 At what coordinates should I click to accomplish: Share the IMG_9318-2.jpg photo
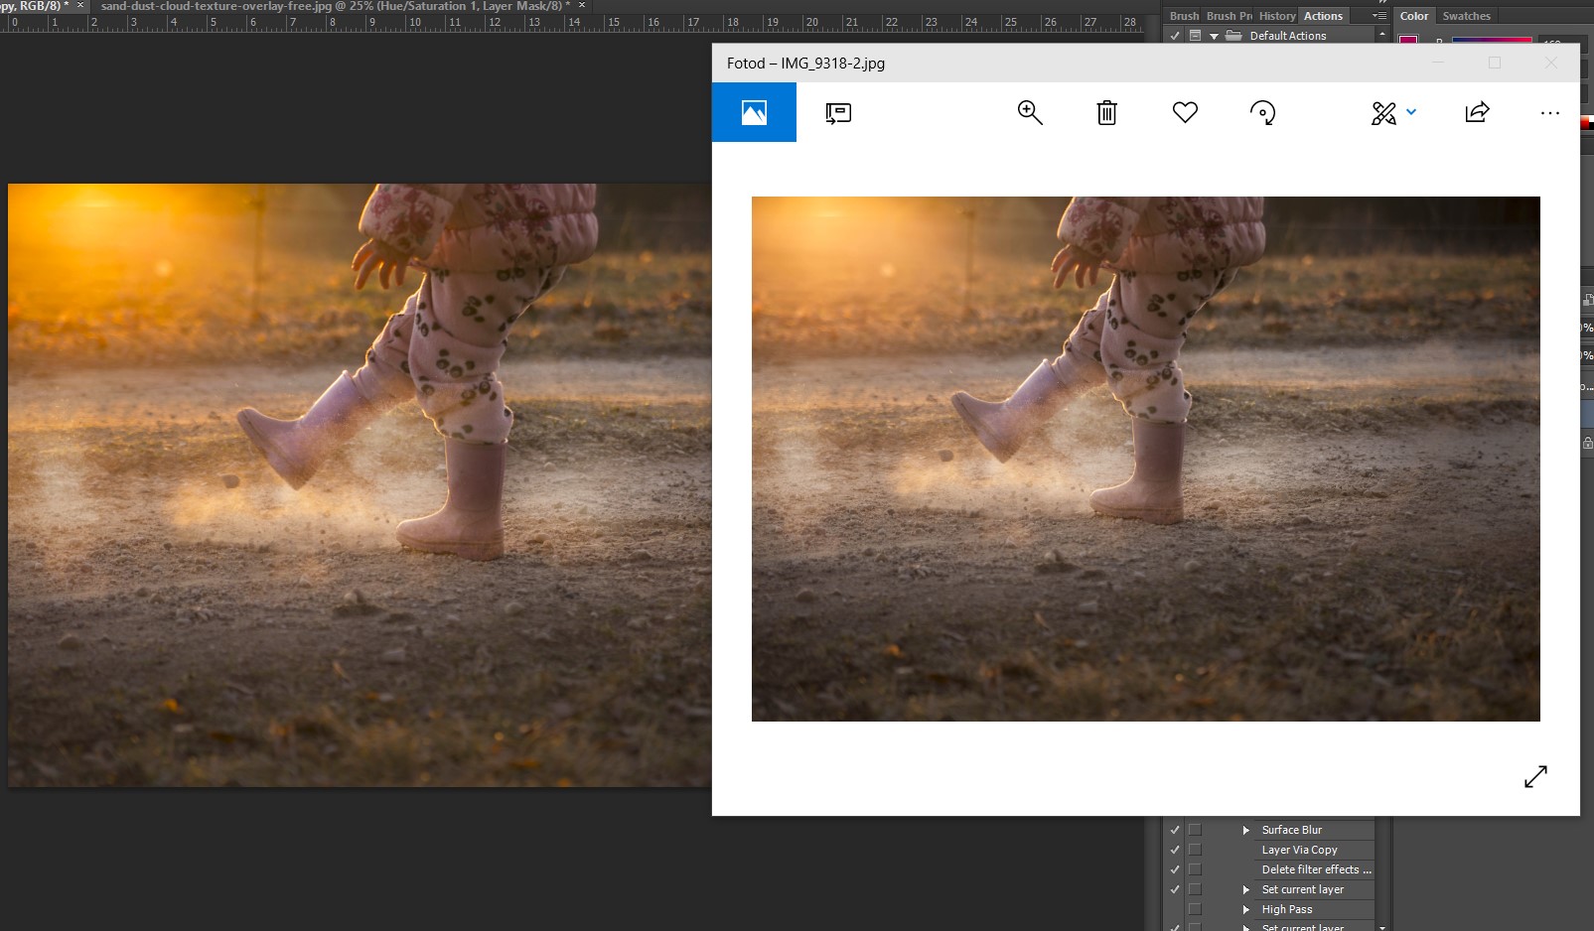[1477, 112]
